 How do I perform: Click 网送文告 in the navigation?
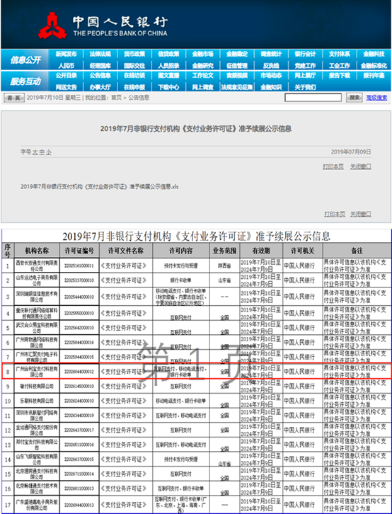point(66,87)
